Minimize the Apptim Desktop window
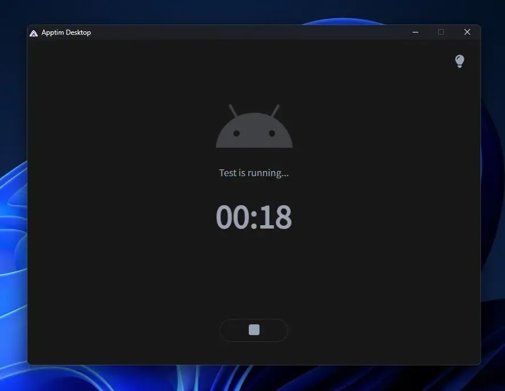505x391 pixels. tap(415, 32)
